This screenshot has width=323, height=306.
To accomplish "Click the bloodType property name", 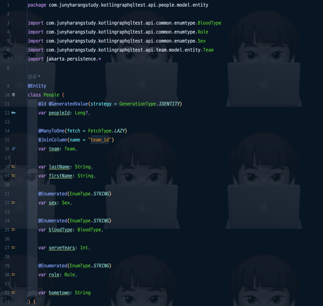I will [60, 230].
